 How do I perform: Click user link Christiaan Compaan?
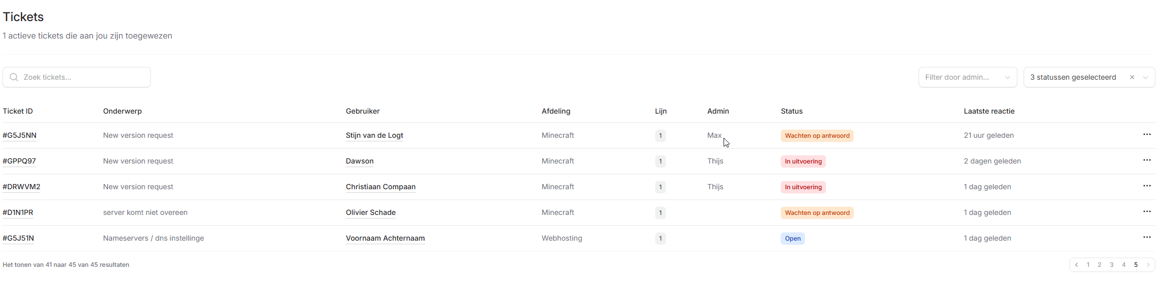pos(380,187)
